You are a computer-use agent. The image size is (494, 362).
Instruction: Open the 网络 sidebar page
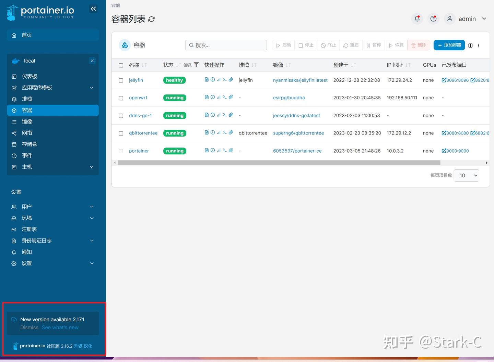coord(27,133)
